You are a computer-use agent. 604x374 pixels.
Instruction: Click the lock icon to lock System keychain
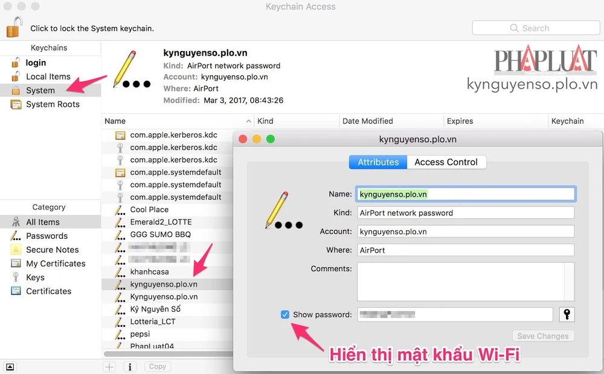[x=14, y=27]
